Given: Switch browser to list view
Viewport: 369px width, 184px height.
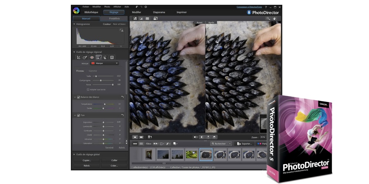Looking at the screenshot, I should (141, 144).
